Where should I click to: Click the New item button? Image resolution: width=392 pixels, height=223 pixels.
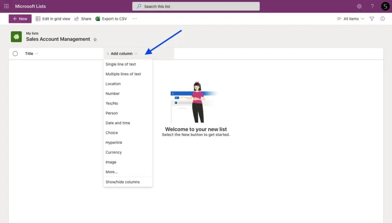(20, 19)
